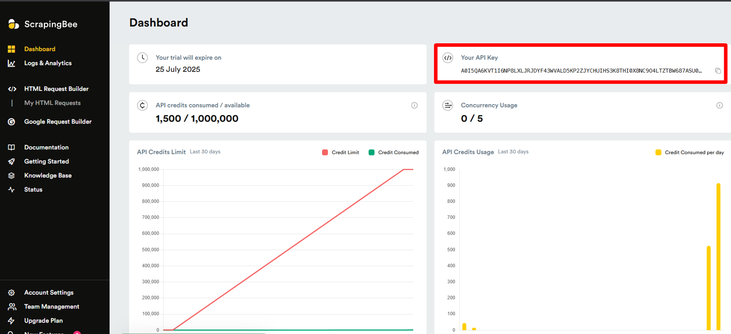The height and width of the screenshot is (334, 731).
Task: Click the Team Management people icon
Action: pos(11,306)
